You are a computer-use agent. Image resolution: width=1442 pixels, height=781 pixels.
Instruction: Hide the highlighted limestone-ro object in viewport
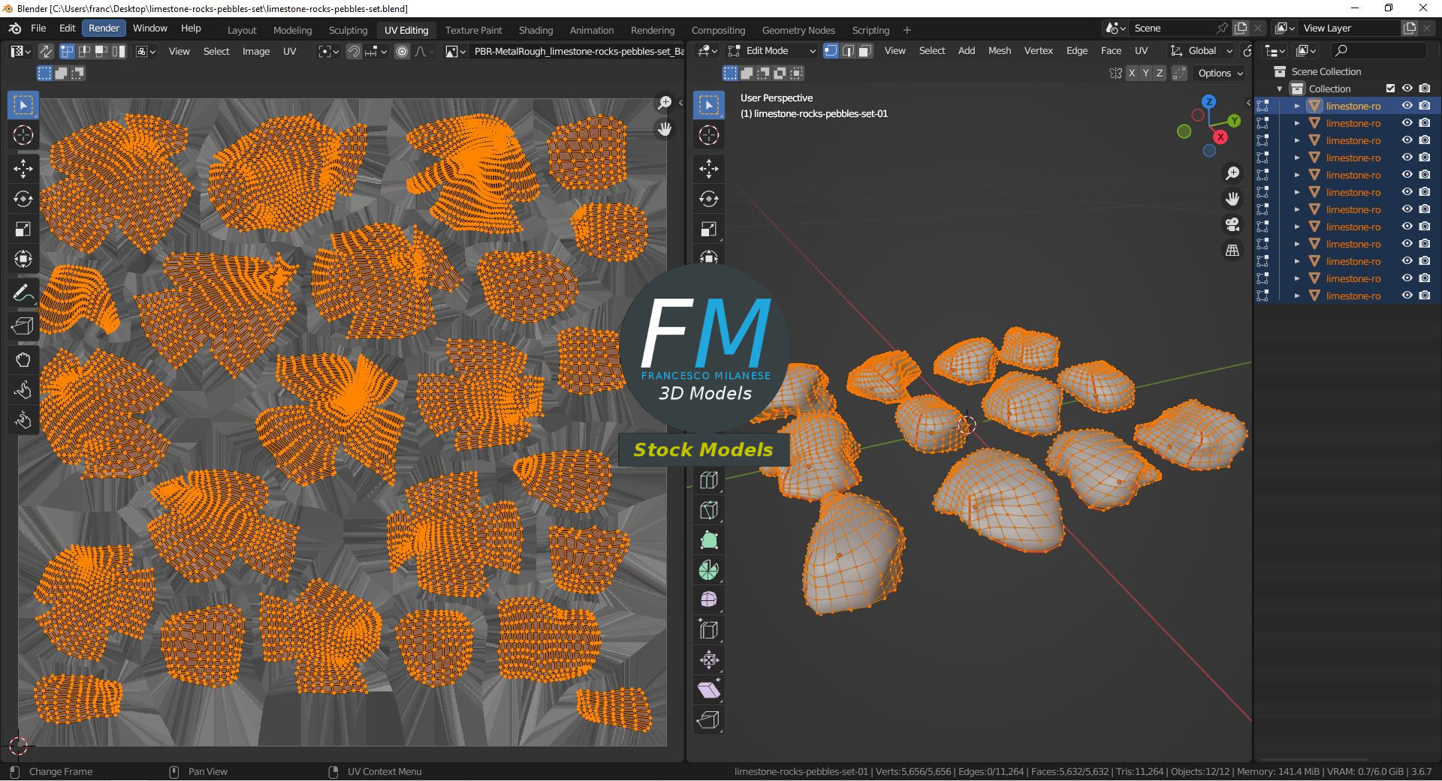(x=1407, y=106)
